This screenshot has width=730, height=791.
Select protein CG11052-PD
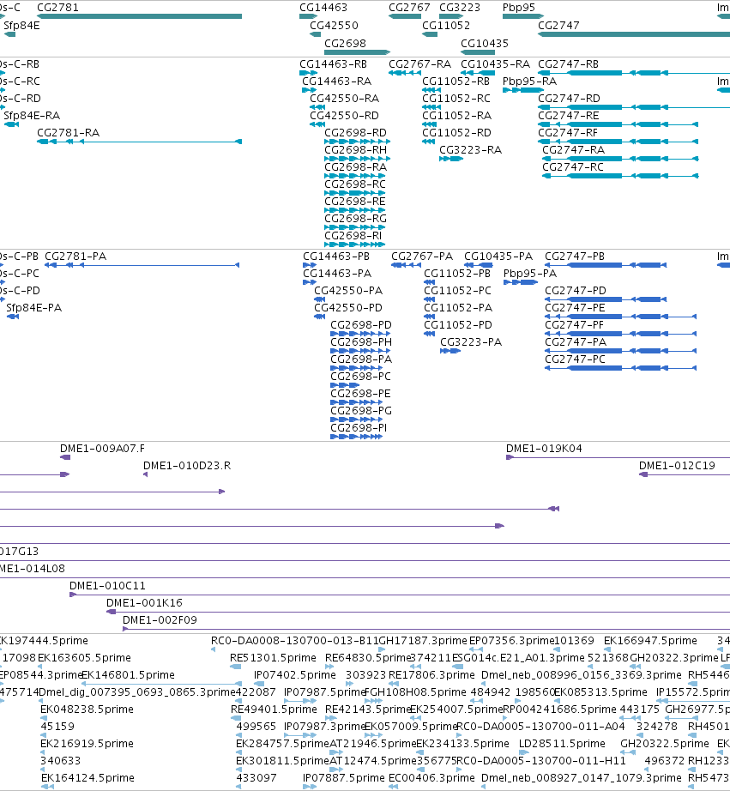(457, 325)
